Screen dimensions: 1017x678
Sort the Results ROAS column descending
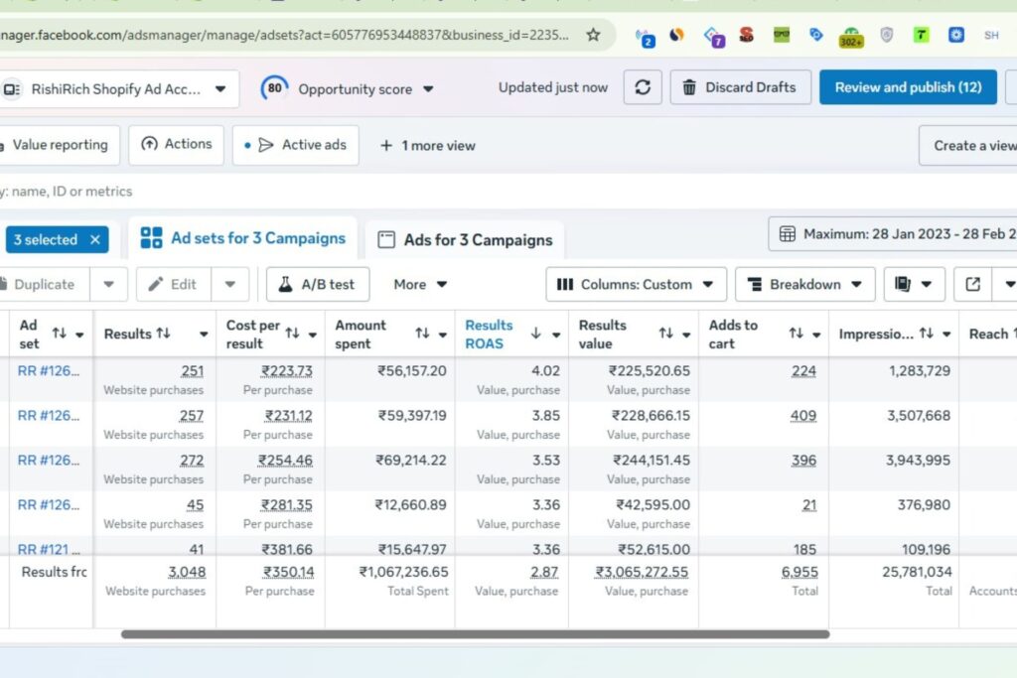pos(534,334)
